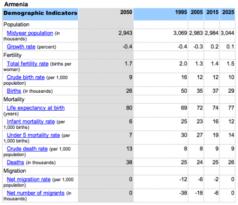Select the 2050 column header
This screenshot has height=205, width=238.
point(106,14)
